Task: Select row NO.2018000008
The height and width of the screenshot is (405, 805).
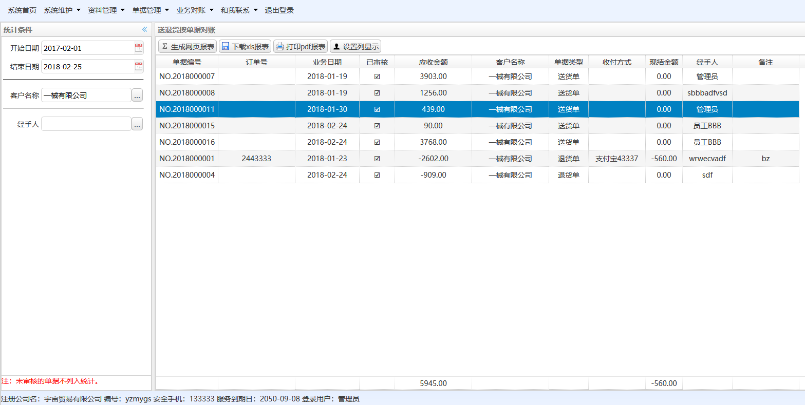Action: [477, 93]
